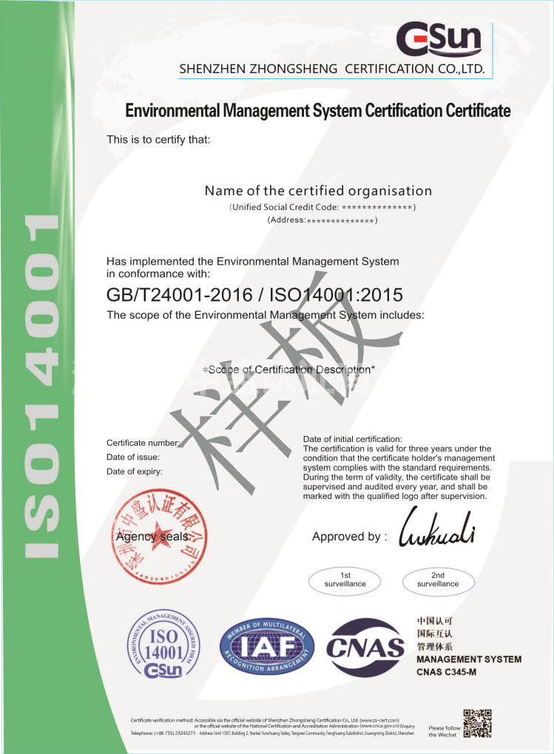
Task: Click "MANAGEMENT SYSTEM" beside the CNAS logo
Action: pyautogui.click(x=469, y=659)
